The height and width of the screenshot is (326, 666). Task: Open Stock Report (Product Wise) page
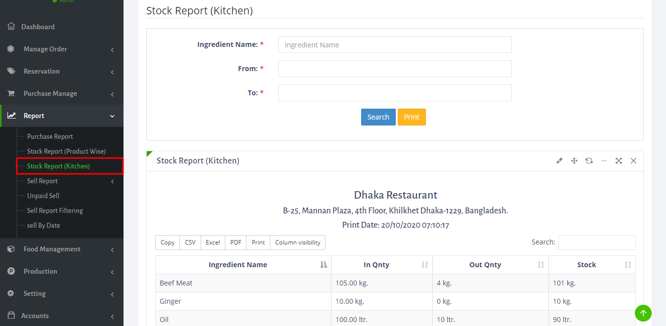point(66,151)
